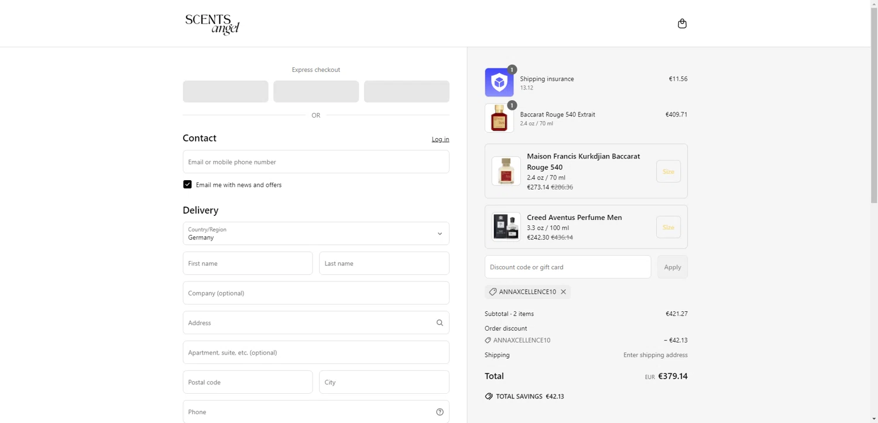Viewport: 878px width, 423px height.
Task: Click the 'Express checkout' label
Action: coord(316,70)
